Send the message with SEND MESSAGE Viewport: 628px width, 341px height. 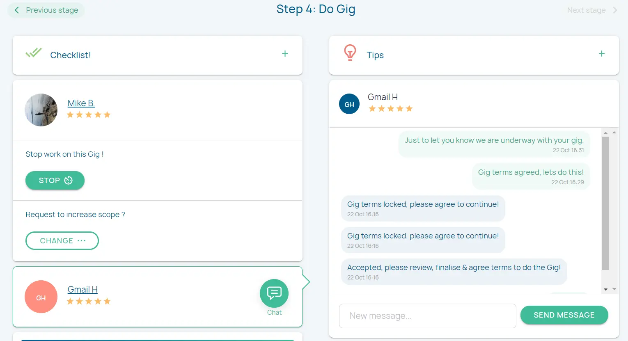[564, 315]
